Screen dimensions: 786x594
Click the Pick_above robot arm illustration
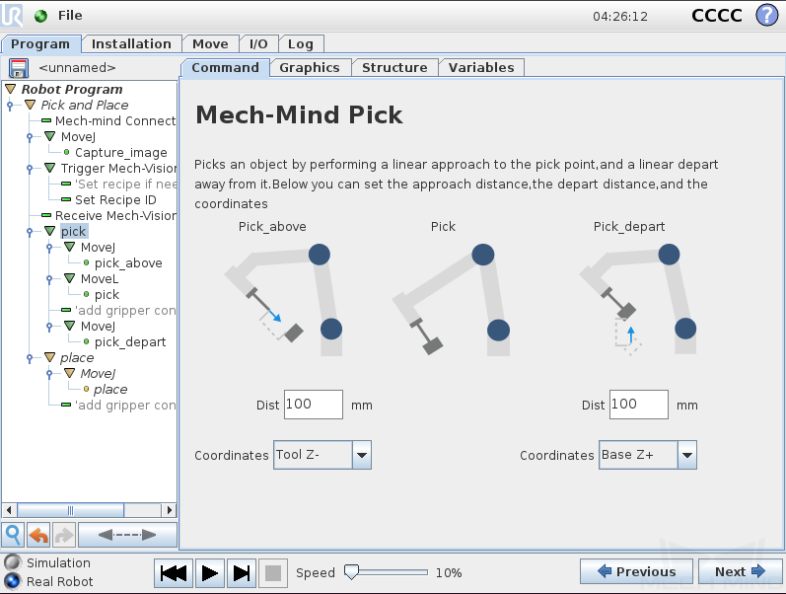[x=284, y=300]
